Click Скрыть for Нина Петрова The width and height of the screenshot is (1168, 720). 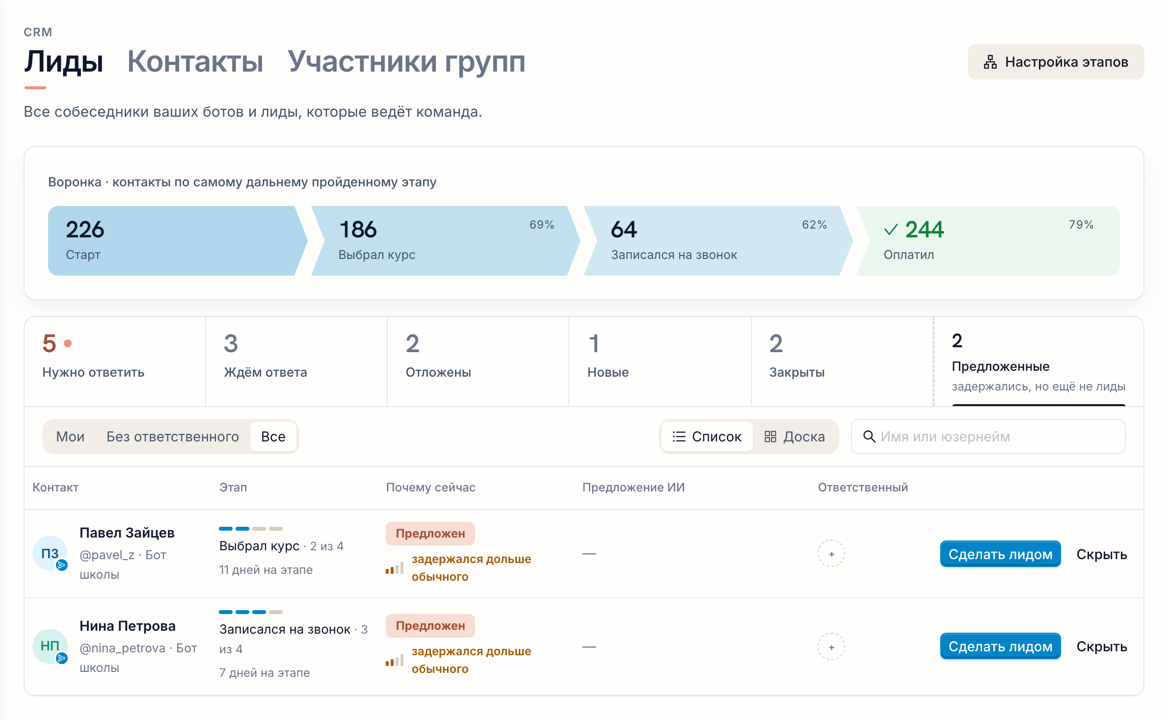[x=1102, y=646]
